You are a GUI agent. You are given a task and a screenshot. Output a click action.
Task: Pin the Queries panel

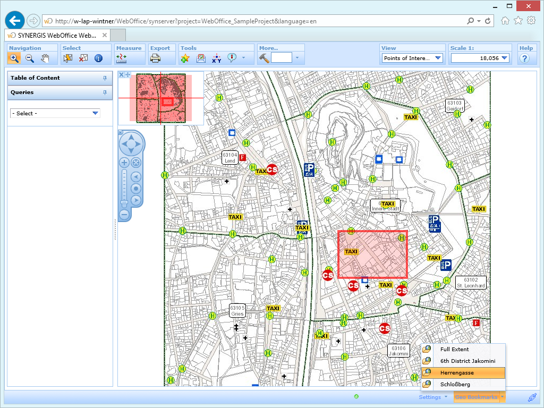[105, 92]
